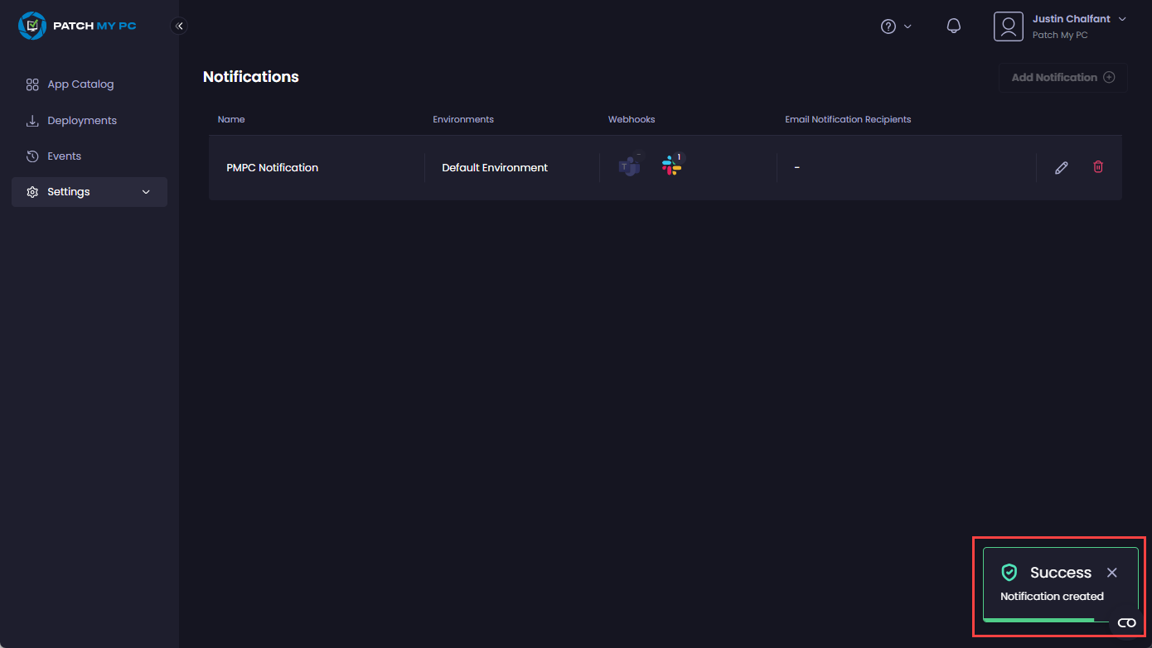
Task: Navigate to Events
Action: coord(64,156)
